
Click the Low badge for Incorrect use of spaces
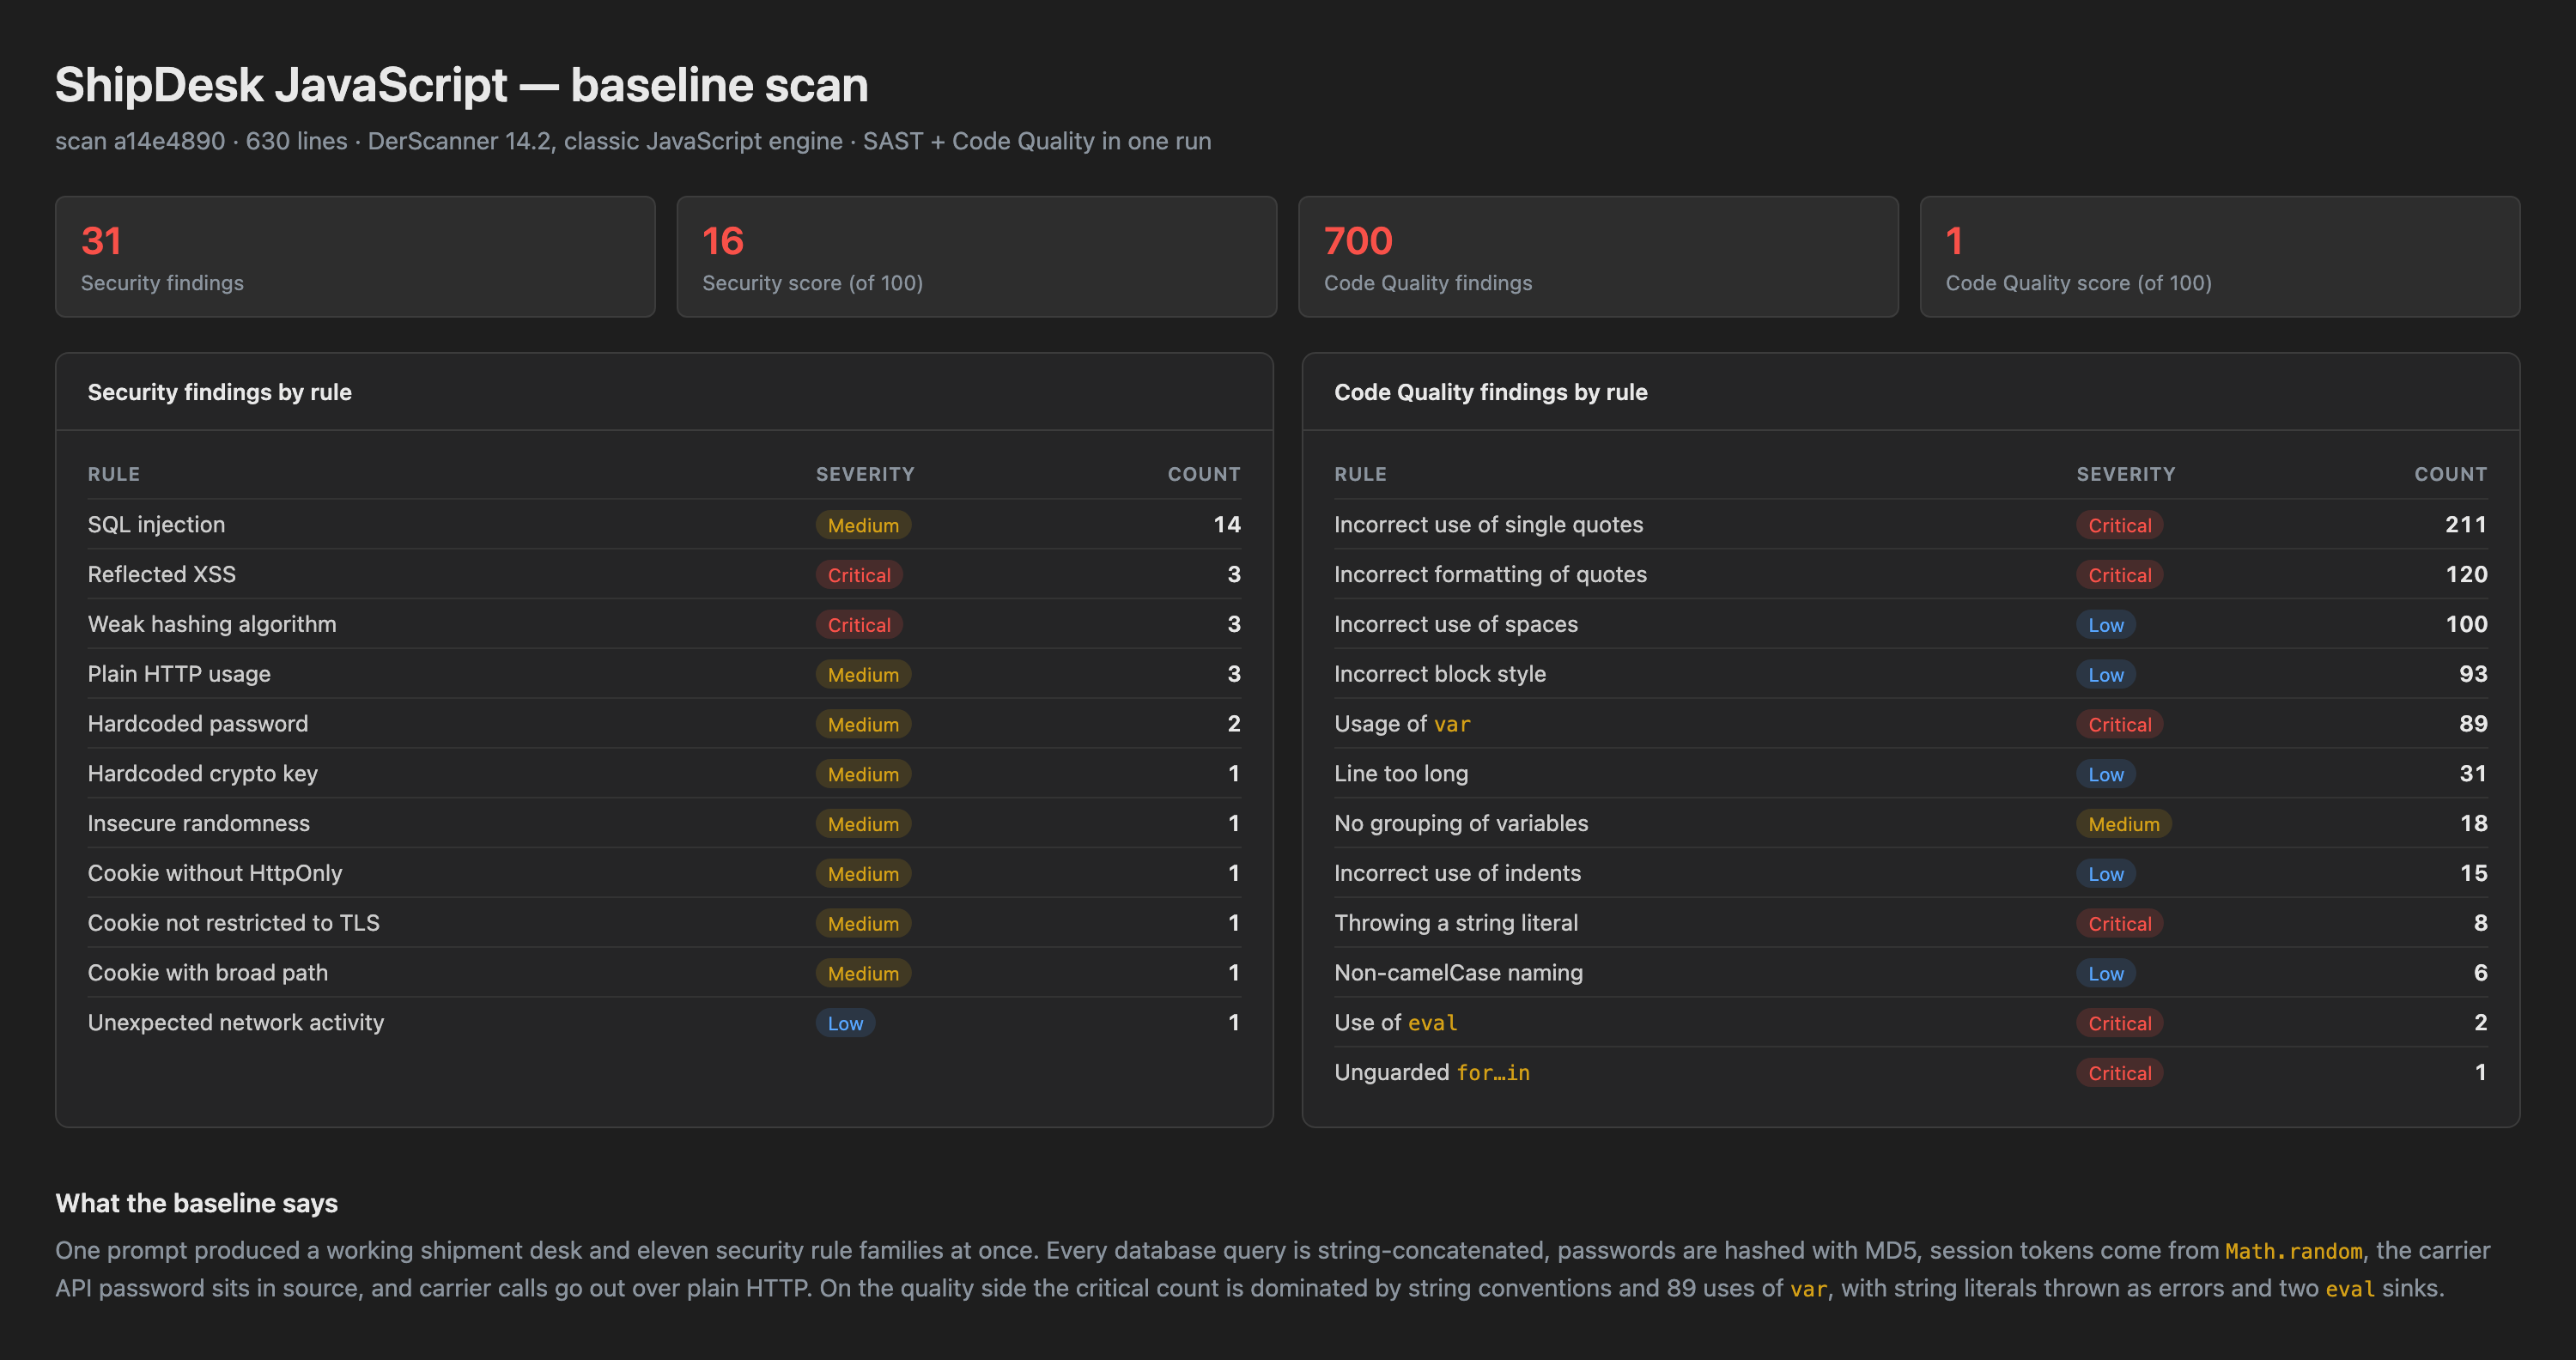(2106, 625)
